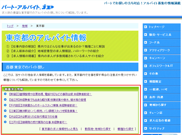Open チェーン店 sidebar category
This screenshot has width=182, height=135.
(162, 113)
